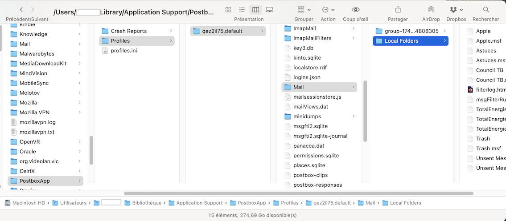The image size is (506, 221).
Task: Select the permissions.sqlite file
Action: coord(319,156)
